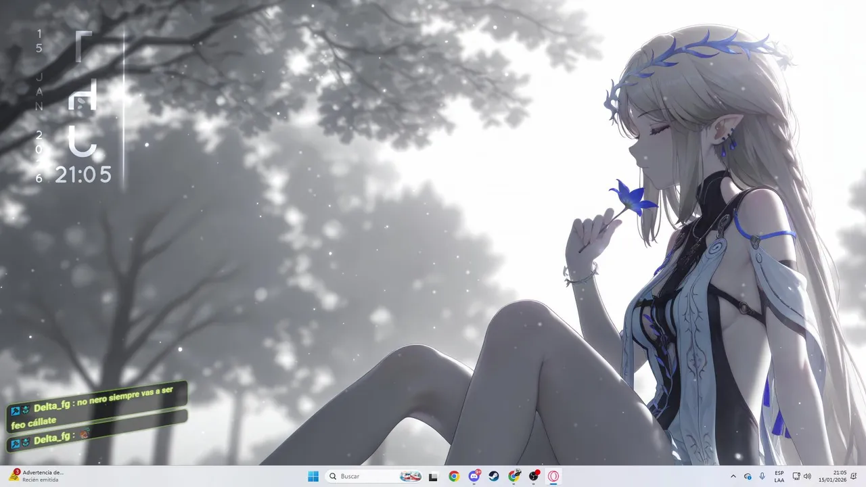This screenshot has width=866, height=487.
Task: Open the notification bell icon
Action: click(x=854, y=476)
